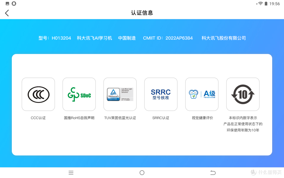The width and height of the screenshot is (284, 178).
Task: Select the TÜV Rheinland low blue light badge
Action: (120, 94)
